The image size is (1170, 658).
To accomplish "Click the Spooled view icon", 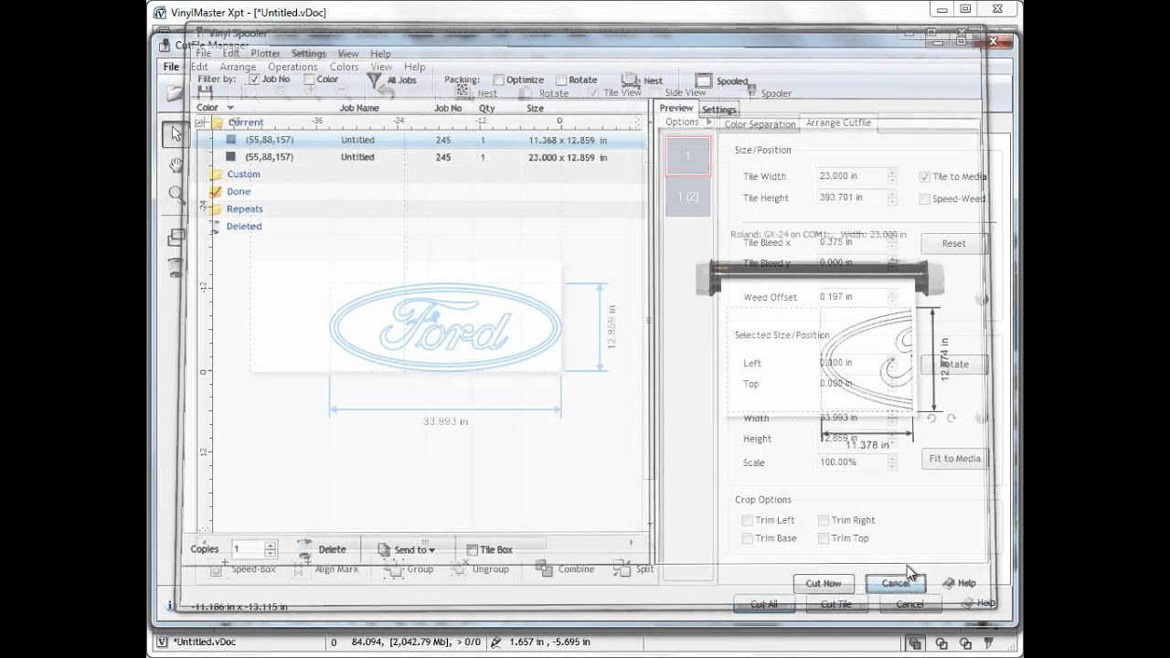I will 703,80.
